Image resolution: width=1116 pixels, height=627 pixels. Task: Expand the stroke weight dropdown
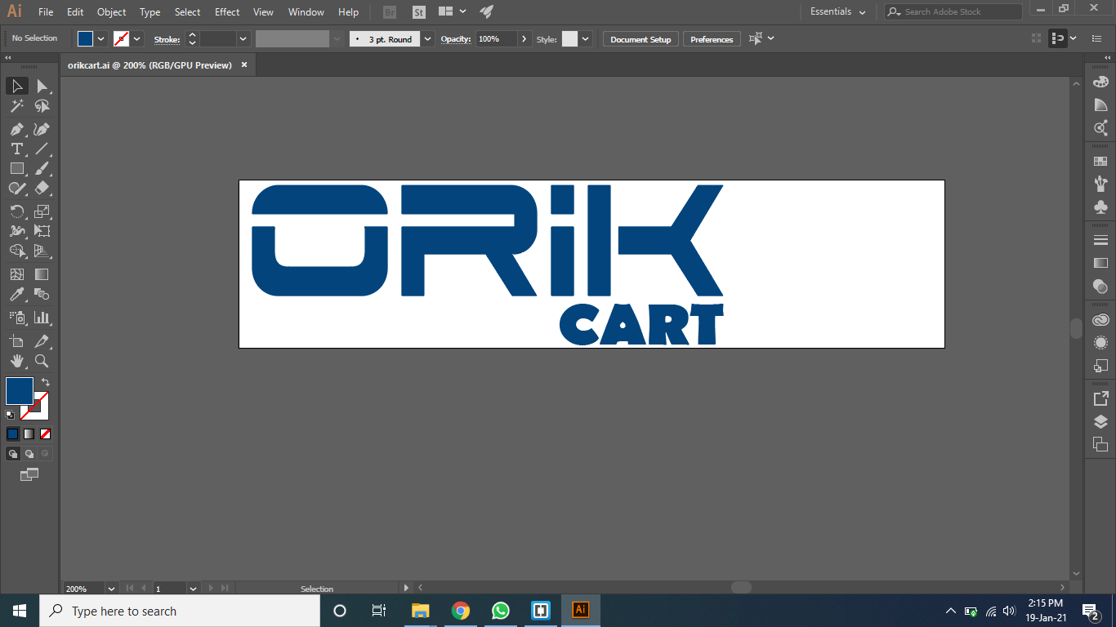coord(243,38)
